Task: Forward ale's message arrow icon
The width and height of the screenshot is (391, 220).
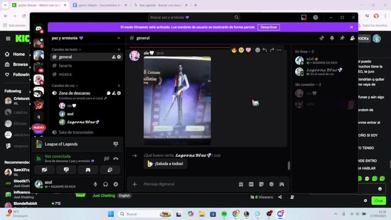Action: click(272, 50)
